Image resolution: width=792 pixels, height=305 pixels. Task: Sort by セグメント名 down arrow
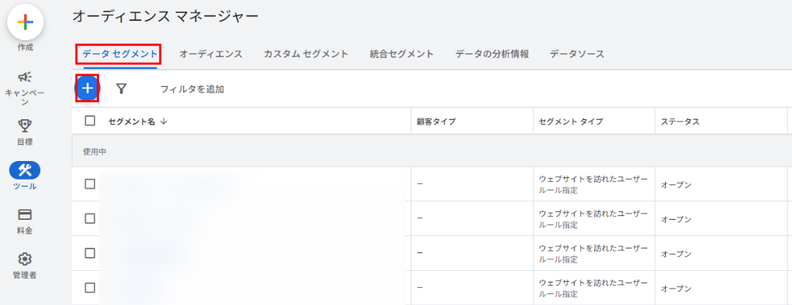pyautogui.click(x=162, y=122)
